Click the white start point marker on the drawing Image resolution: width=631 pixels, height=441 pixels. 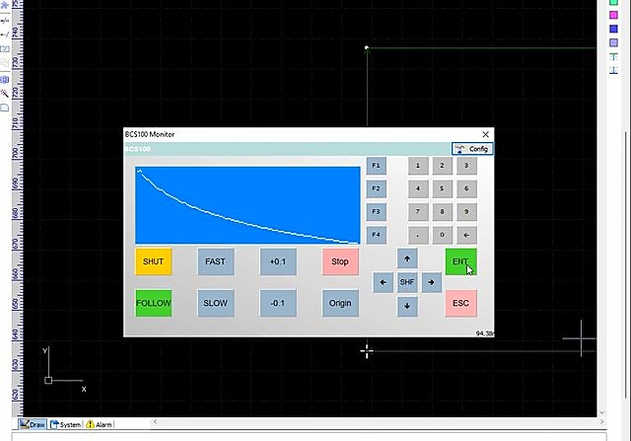point(366,47)
